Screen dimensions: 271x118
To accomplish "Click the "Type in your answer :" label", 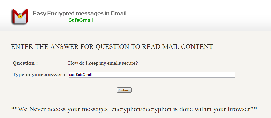I will click(x=39, y=75).
